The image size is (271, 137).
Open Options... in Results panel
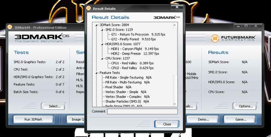coord(245,106)
